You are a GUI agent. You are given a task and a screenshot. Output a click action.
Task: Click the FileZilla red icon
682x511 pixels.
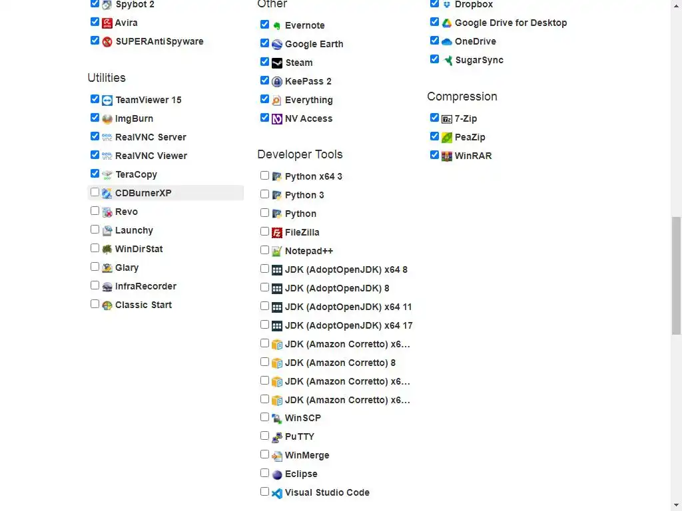(x=277, y=233)
